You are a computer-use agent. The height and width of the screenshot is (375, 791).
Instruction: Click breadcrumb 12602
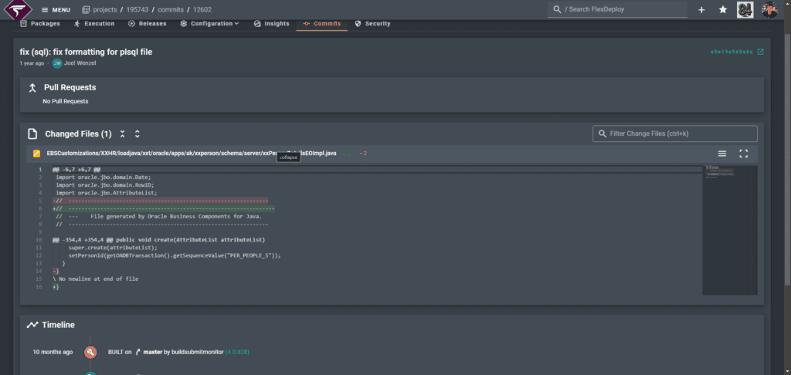pos(202,9)
